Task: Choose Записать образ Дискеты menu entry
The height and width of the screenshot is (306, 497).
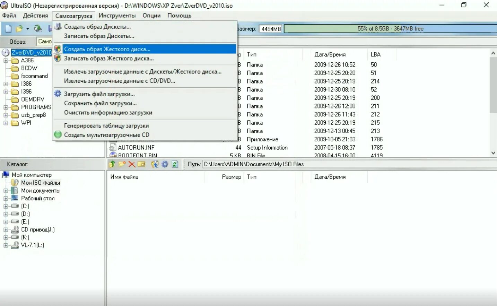Action: 145,36
